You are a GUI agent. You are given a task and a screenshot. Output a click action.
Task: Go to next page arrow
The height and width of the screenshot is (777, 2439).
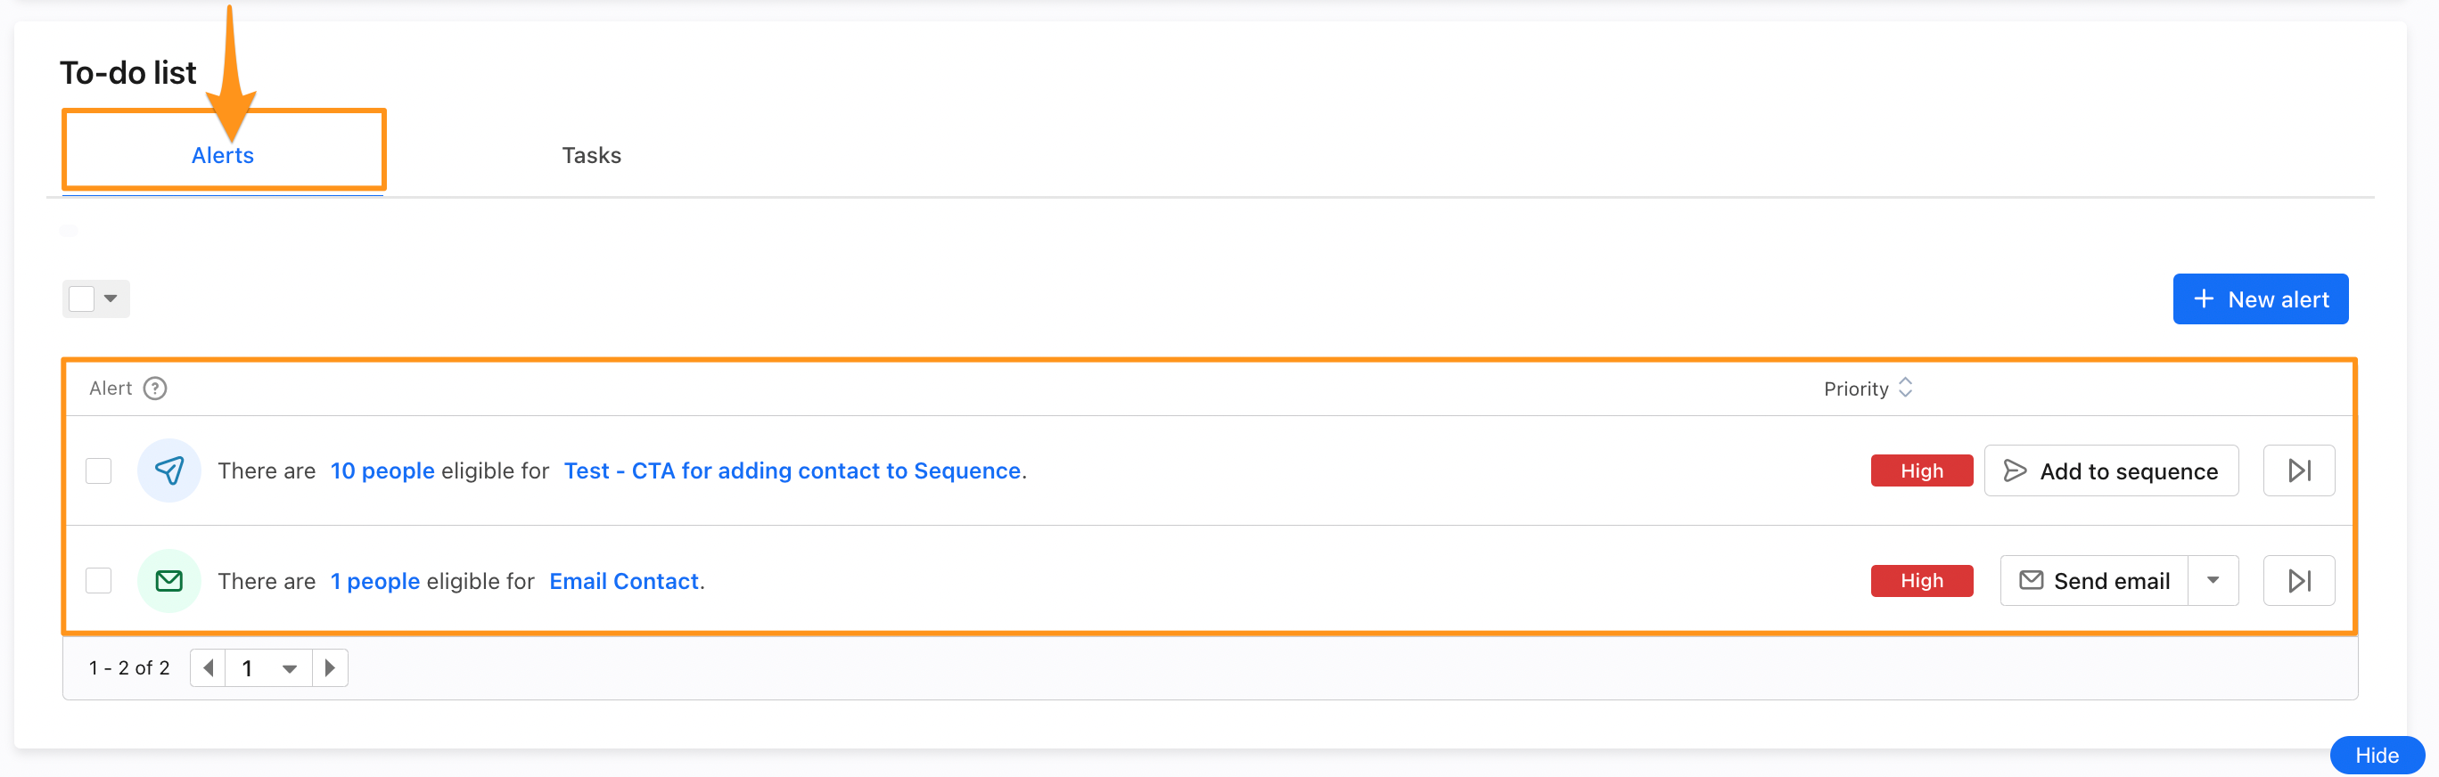coord(330,668)
